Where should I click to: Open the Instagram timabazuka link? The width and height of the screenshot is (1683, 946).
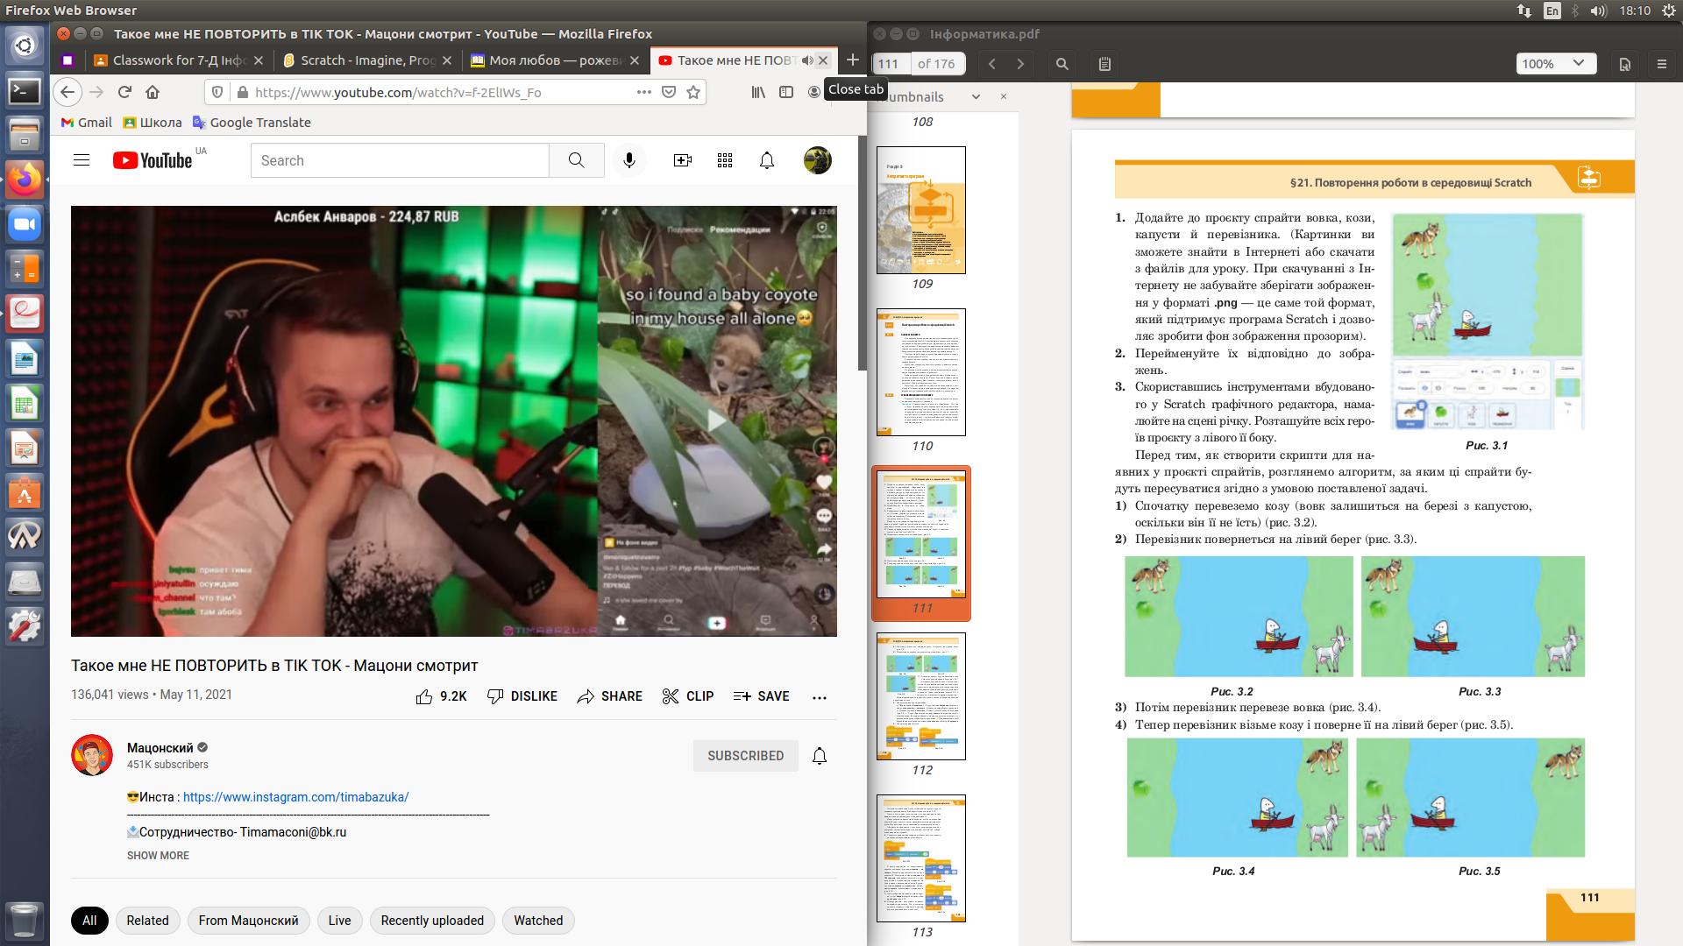tap(295, 797)
